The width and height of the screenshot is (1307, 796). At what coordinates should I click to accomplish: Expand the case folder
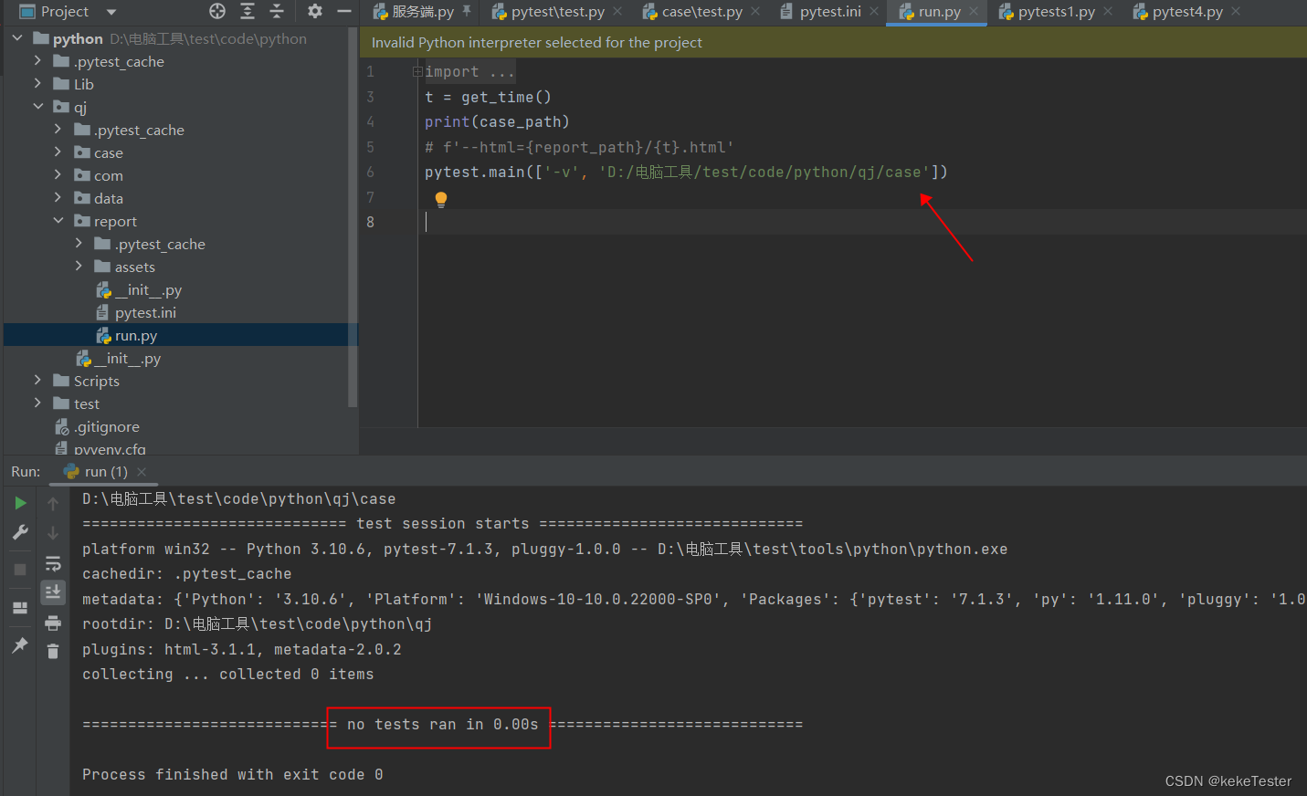click(58, 152)
